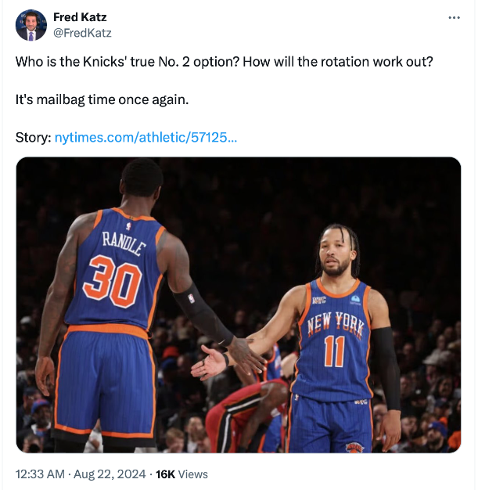Click the NEW YORK lettering on the jersey
This screenshot has width=478, height=490.
336,322
